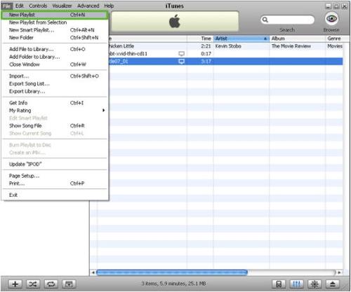The height and width of the screenshot is (292, 351).
Task: Open Page Setup menu entry
Action: coord(55,176)
